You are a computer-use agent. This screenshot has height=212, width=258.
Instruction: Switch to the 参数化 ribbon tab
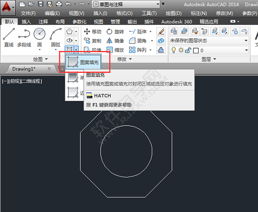tap(79, 22)
